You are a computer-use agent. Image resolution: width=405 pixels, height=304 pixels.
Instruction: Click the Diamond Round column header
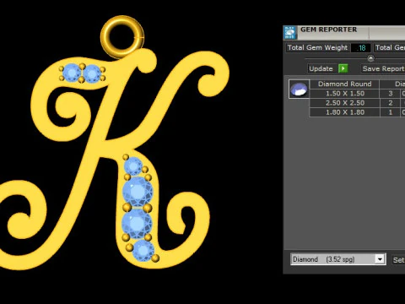coord(345,84)
